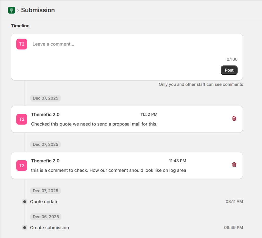Click the Dec 06, 2025 date badge

click(x=46, y=217)
